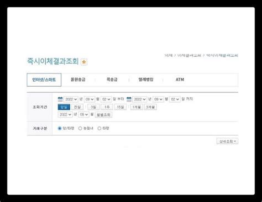
Task: Set period to 3개월
Action: click(150, 107)
